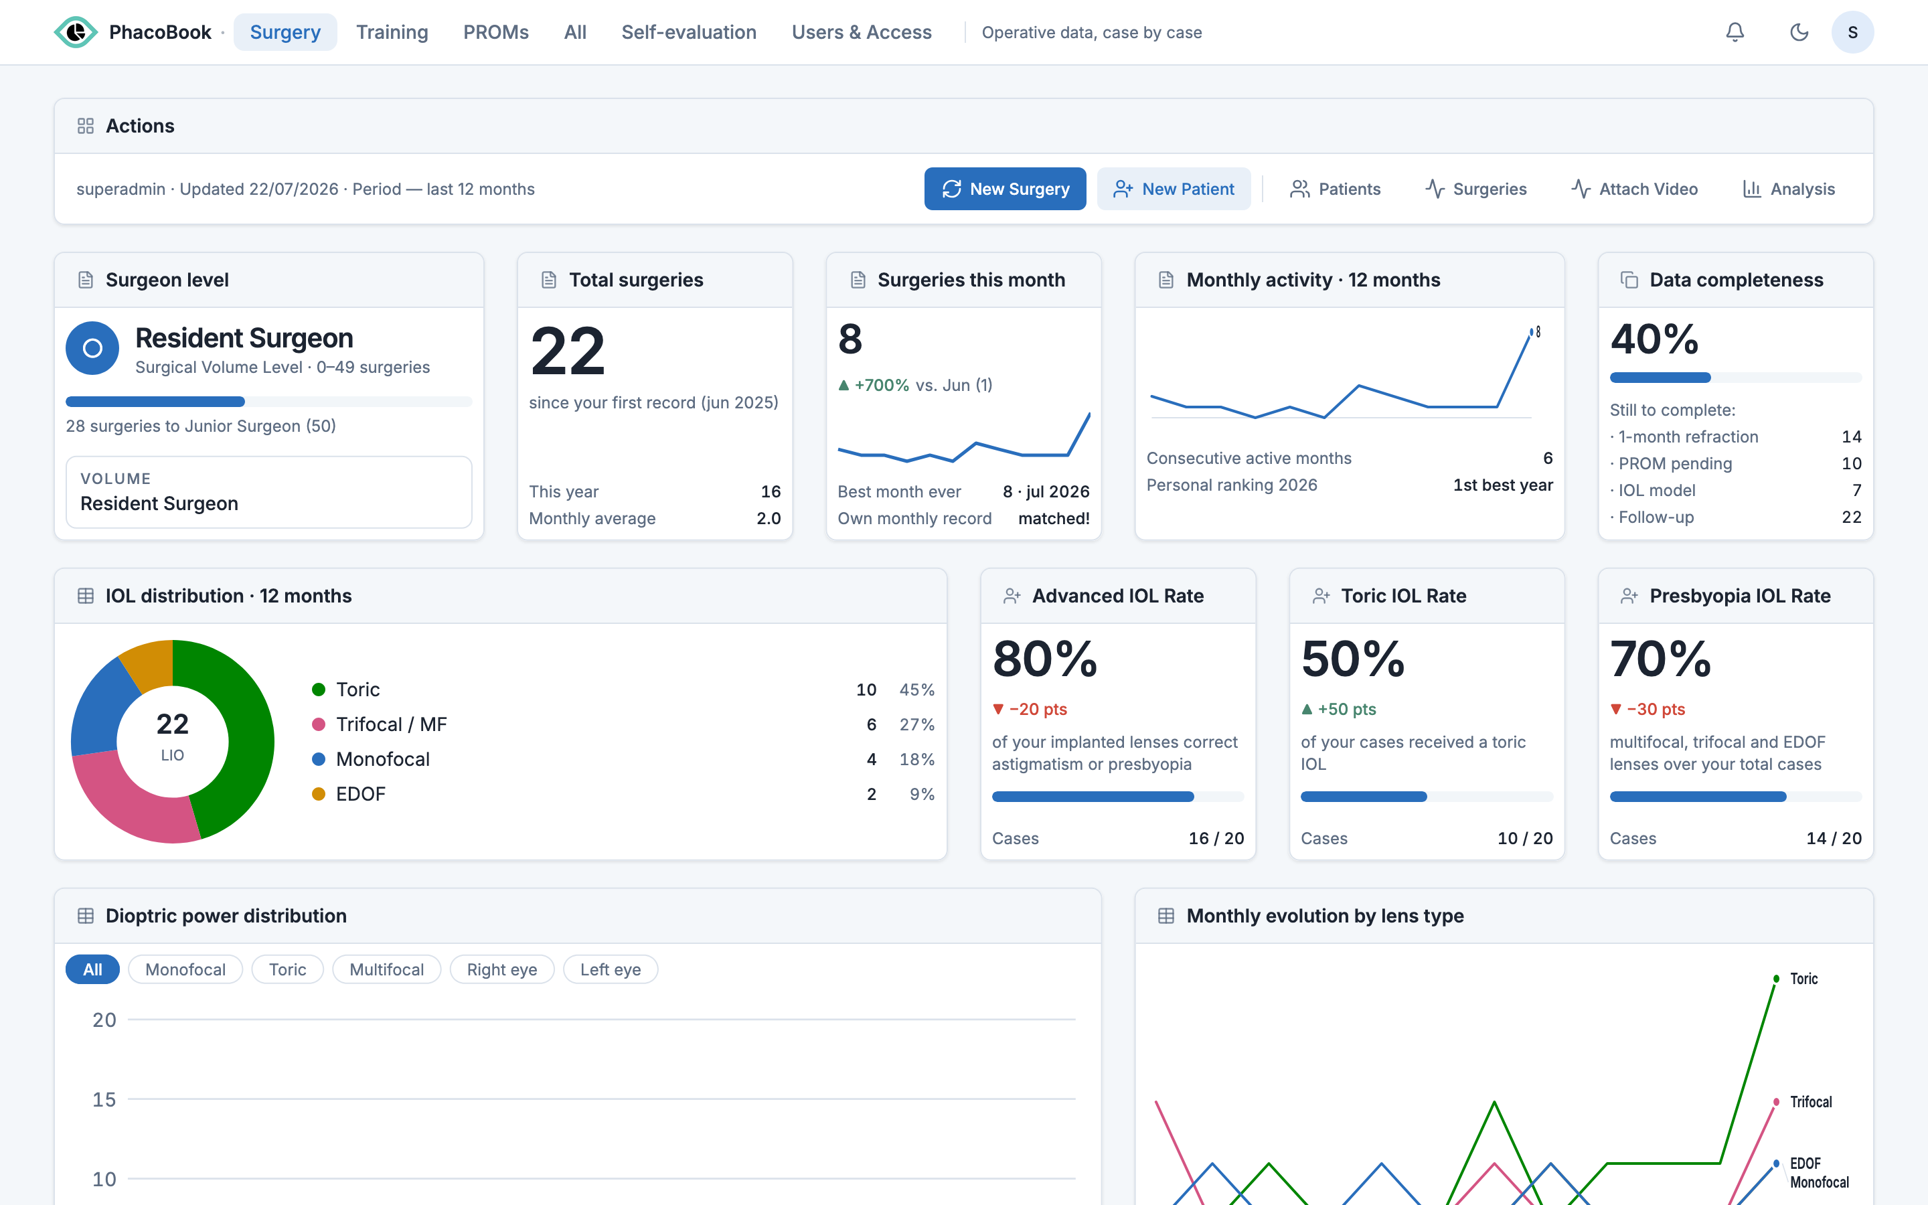Open the user avatar S menu

(x=1852, y=32)
